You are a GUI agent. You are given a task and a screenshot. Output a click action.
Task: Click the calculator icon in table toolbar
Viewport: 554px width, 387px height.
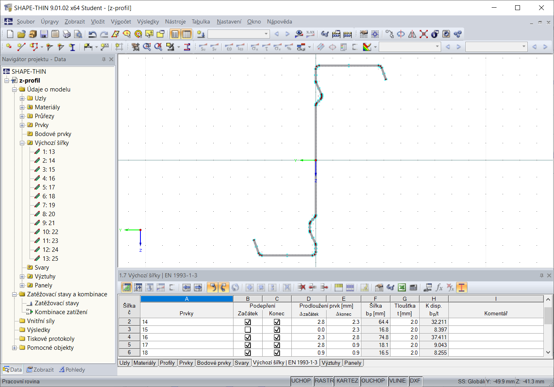413,287
